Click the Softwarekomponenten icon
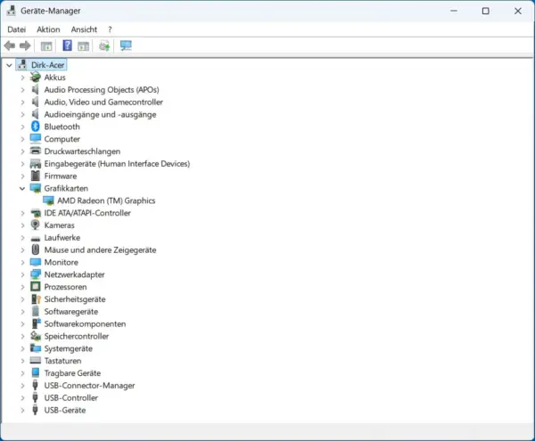The width and height of the screenshot is (535, 441). pos(36,323)
